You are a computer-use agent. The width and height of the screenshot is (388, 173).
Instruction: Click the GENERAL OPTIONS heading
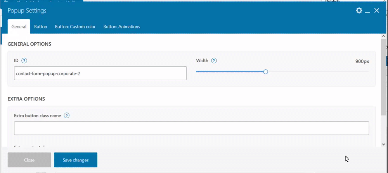pos(29,44)
